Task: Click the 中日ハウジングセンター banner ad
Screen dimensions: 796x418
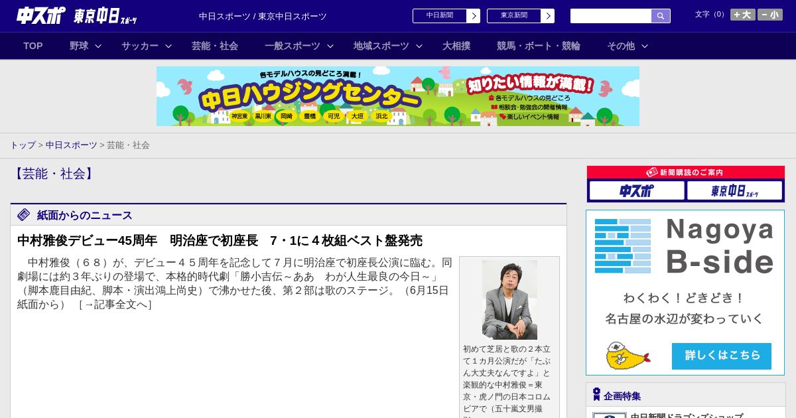Action: (x=398, y=96)
